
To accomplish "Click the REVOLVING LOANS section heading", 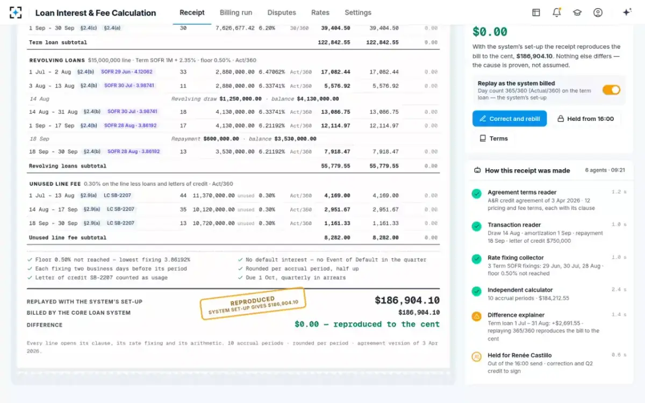I will tap(57, 60).
